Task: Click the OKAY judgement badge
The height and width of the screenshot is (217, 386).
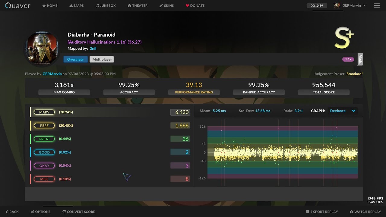Action: 44,165
